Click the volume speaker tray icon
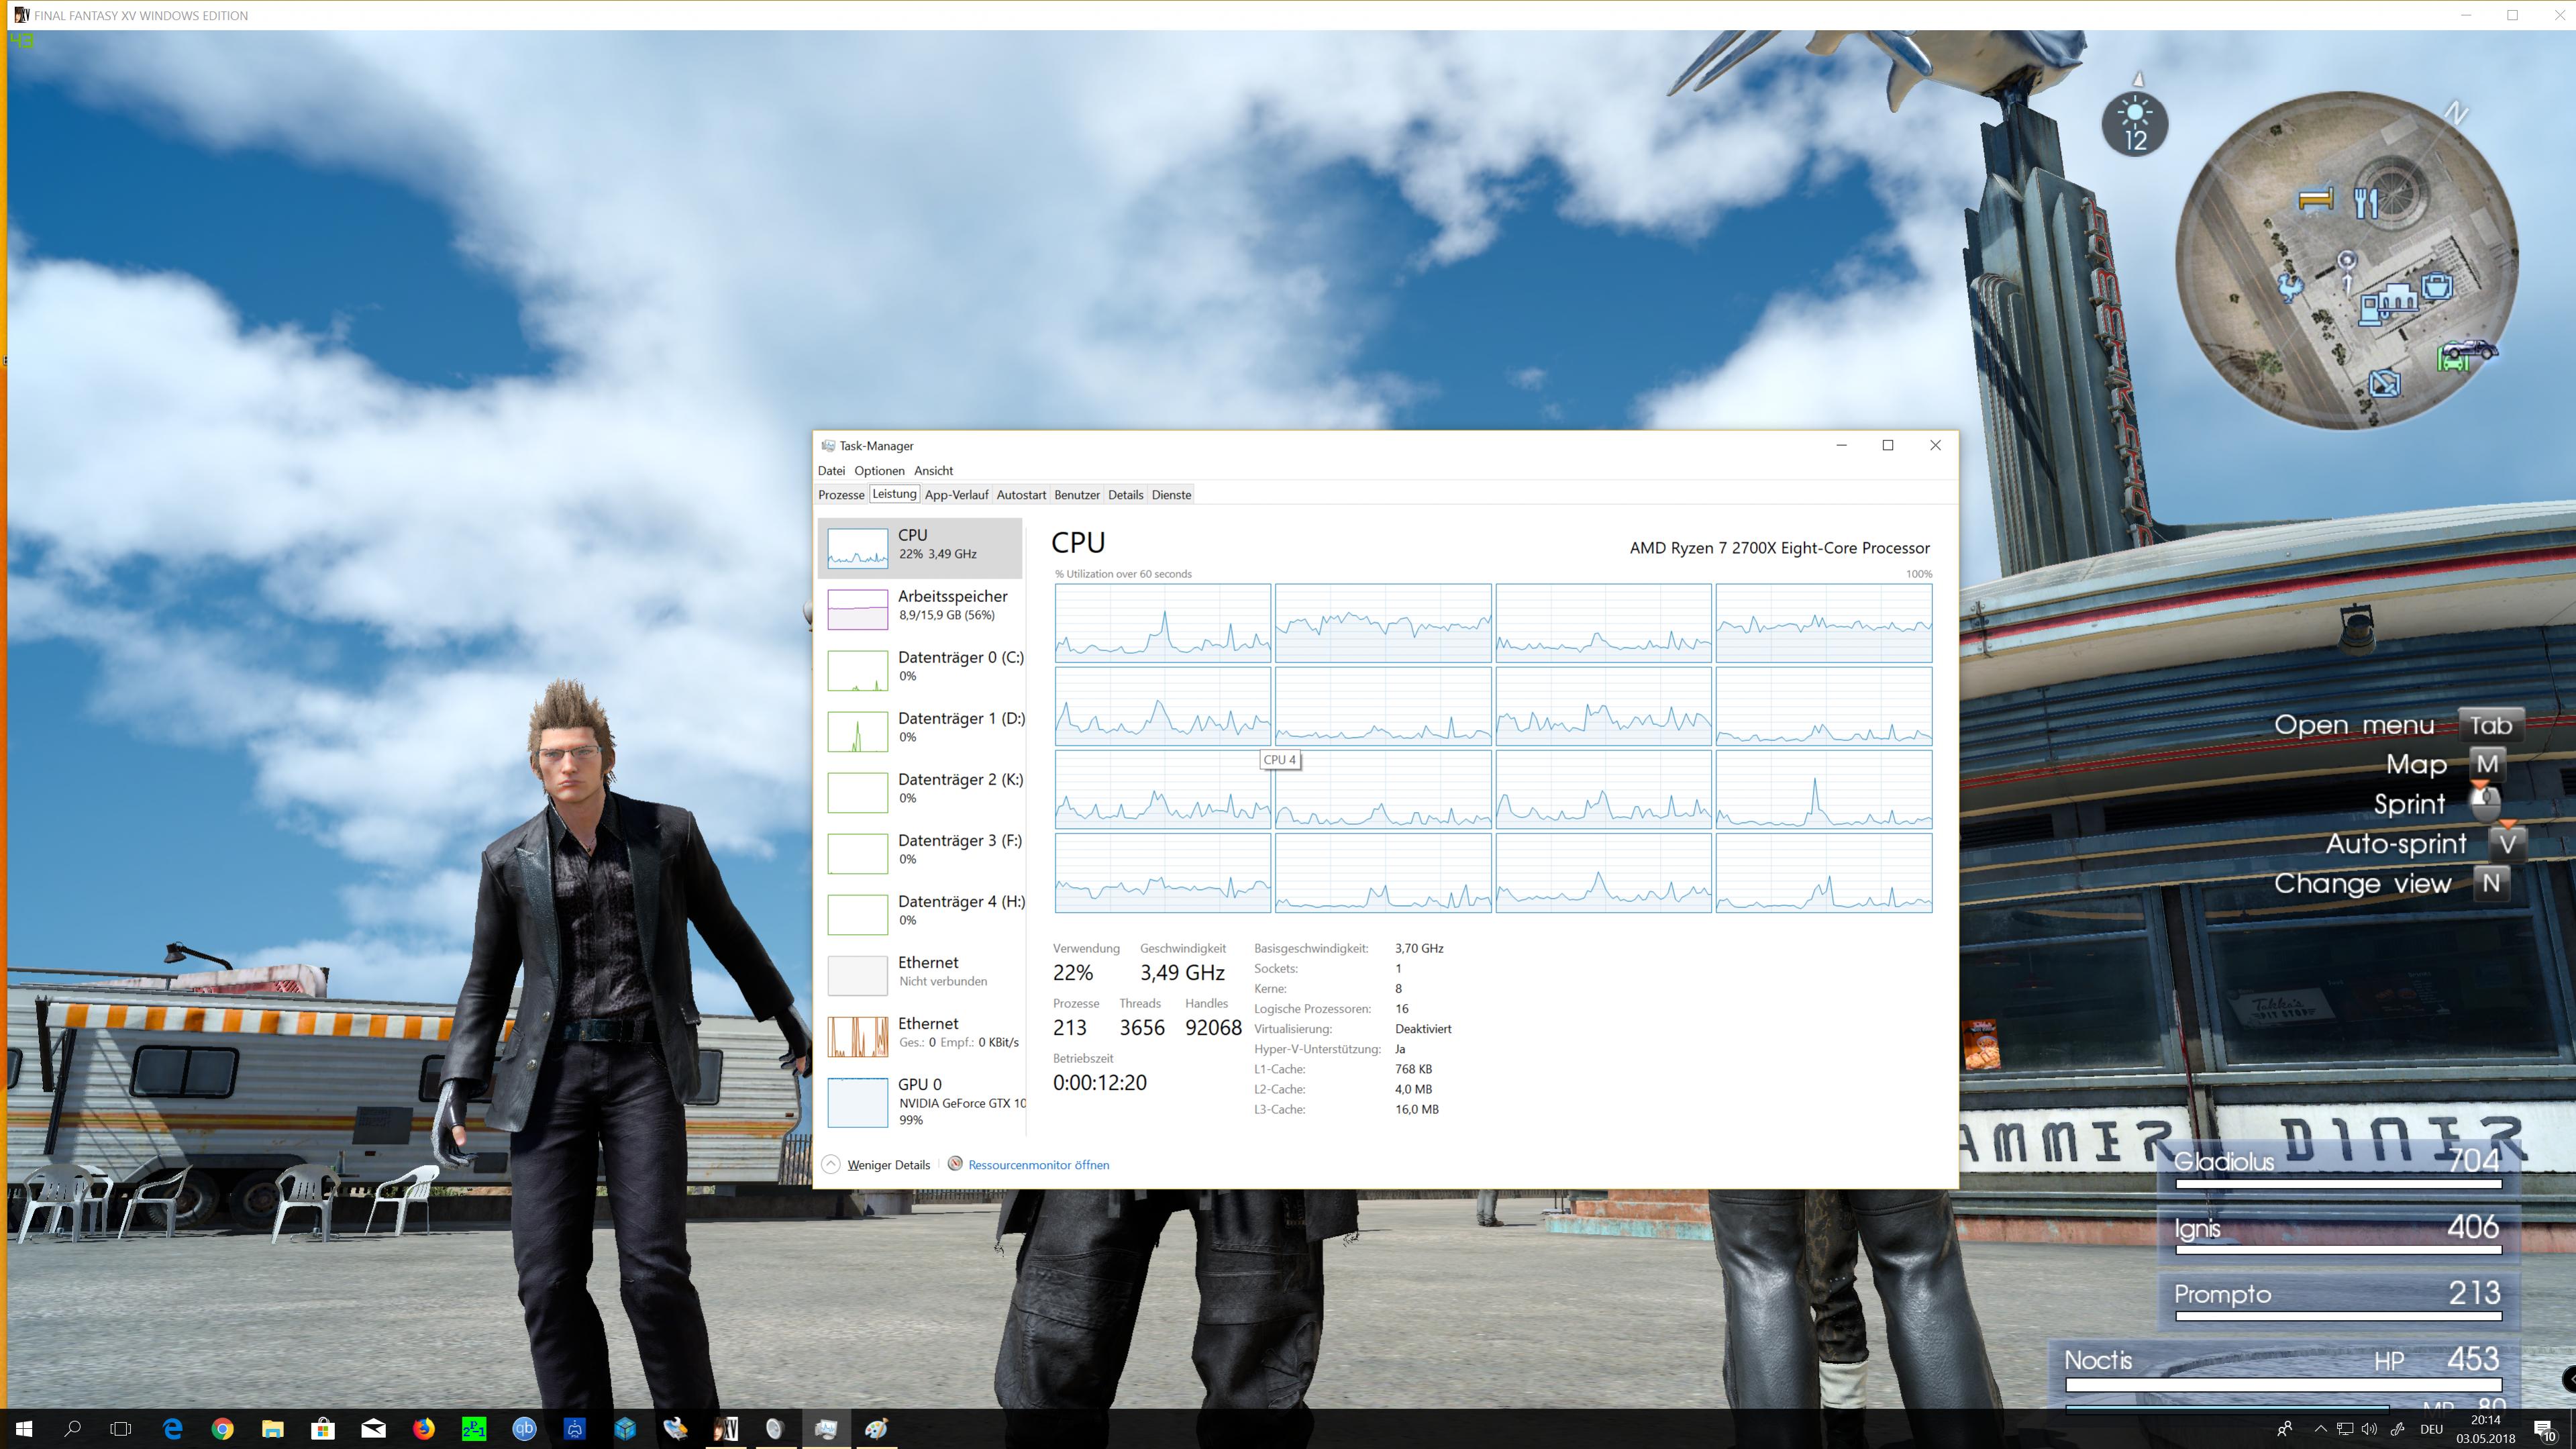The width and height of the screenshot is (2576, 1449). coord(2369,1429)
